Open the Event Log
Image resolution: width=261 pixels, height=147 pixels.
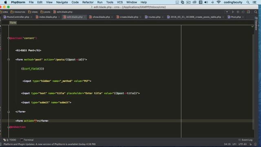click(246, 140)
